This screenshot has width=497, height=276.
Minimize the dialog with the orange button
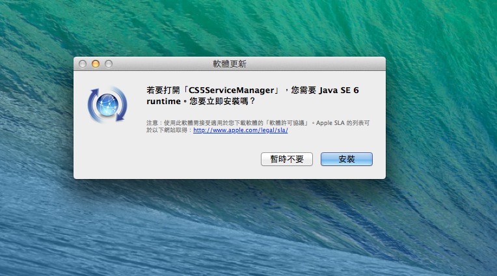pos(96,64)
